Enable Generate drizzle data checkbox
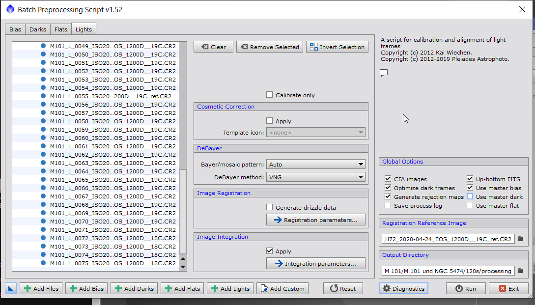 pyautogui.click(x=270, y=207)
